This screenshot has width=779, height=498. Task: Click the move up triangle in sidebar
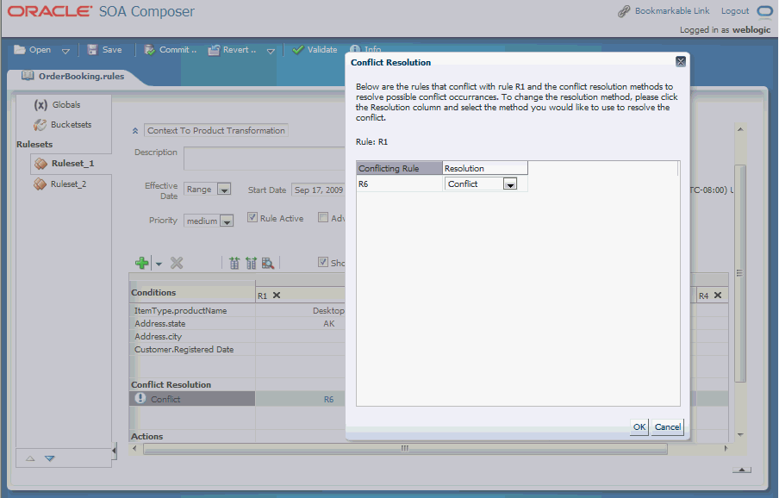pos(30,458)
